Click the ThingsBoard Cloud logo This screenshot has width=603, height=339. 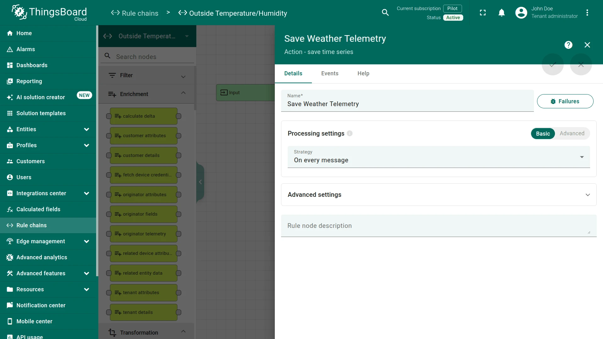[49, 13]
